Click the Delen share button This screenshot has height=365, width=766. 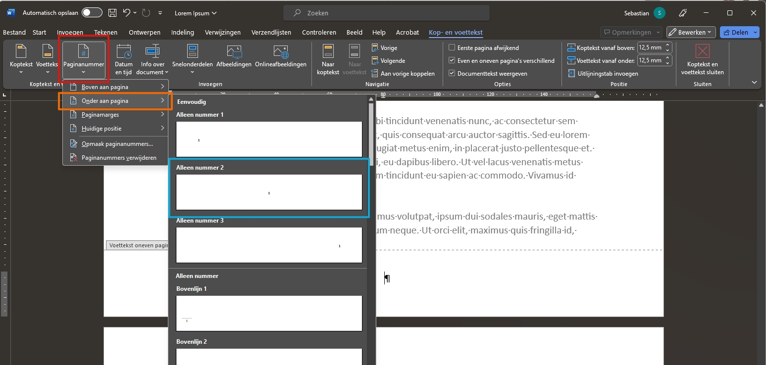(735, 32)
